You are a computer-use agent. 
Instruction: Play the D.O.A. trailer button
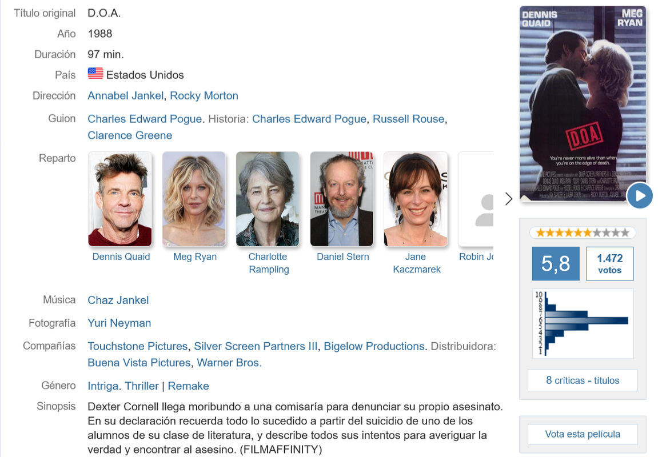pos(640,195)
